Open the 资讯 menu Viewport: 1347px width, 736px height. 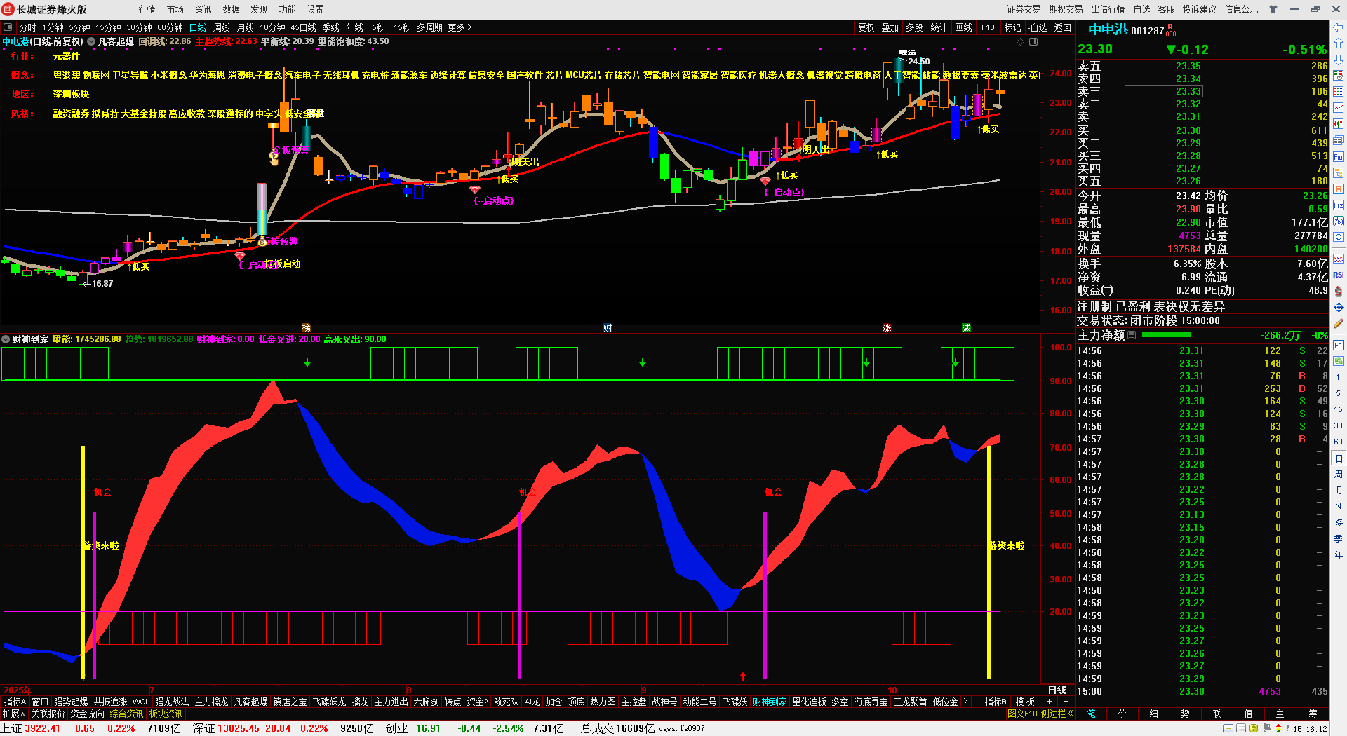tap(203, 9)
